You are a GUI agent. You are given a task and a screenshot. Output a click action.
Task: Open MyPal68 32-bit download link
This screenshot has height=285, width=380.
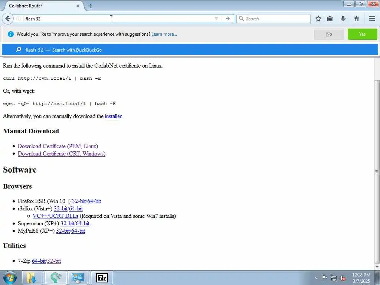point(63,231)
